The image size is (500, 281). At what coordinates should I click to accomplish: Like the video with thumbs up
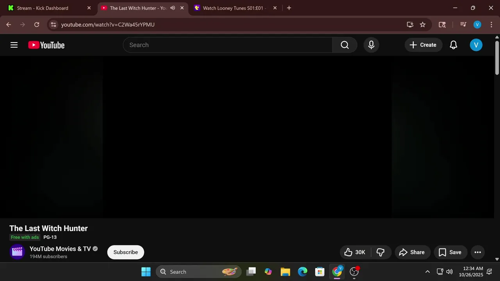(x=355, y=252)
